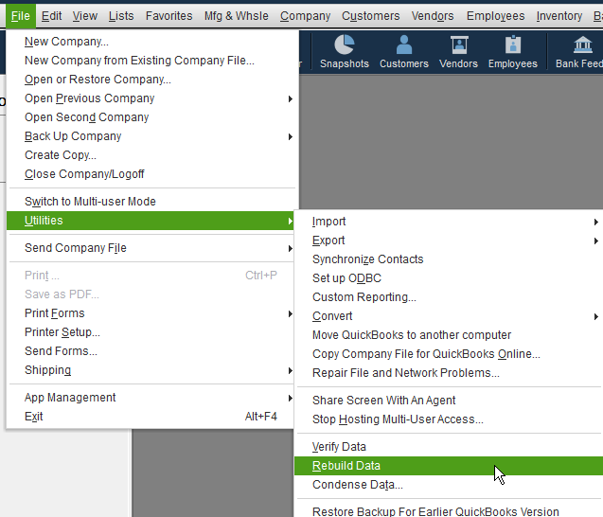Select Set up ODBC
603x517 pixels.
tap(449, 278)
